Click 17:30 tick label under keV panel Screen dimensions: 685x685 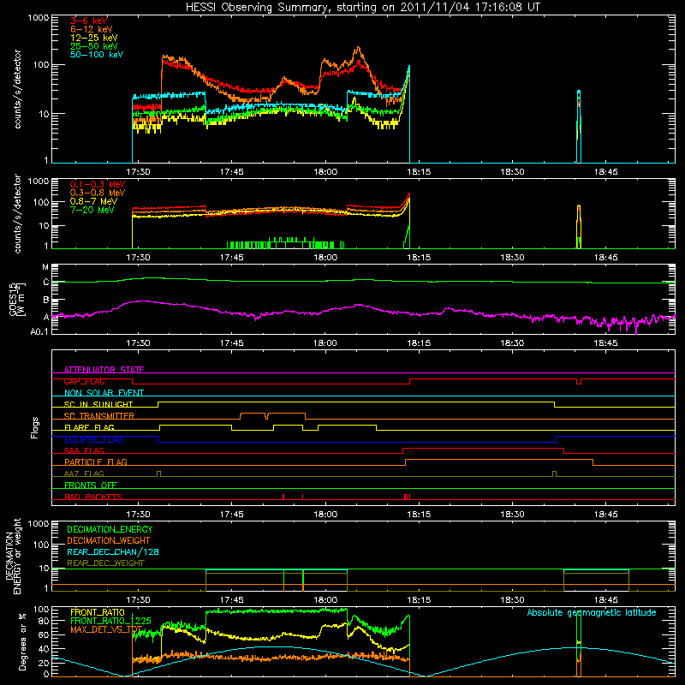click(x=138, y=172)
